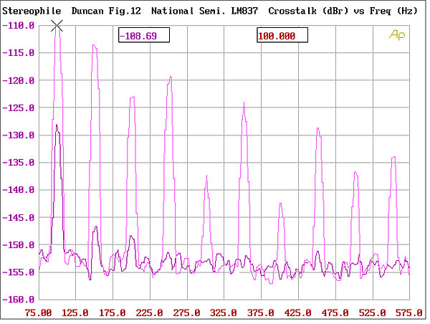
Task: Click the pink peak near 150 Hz
Action: (94, 45)
